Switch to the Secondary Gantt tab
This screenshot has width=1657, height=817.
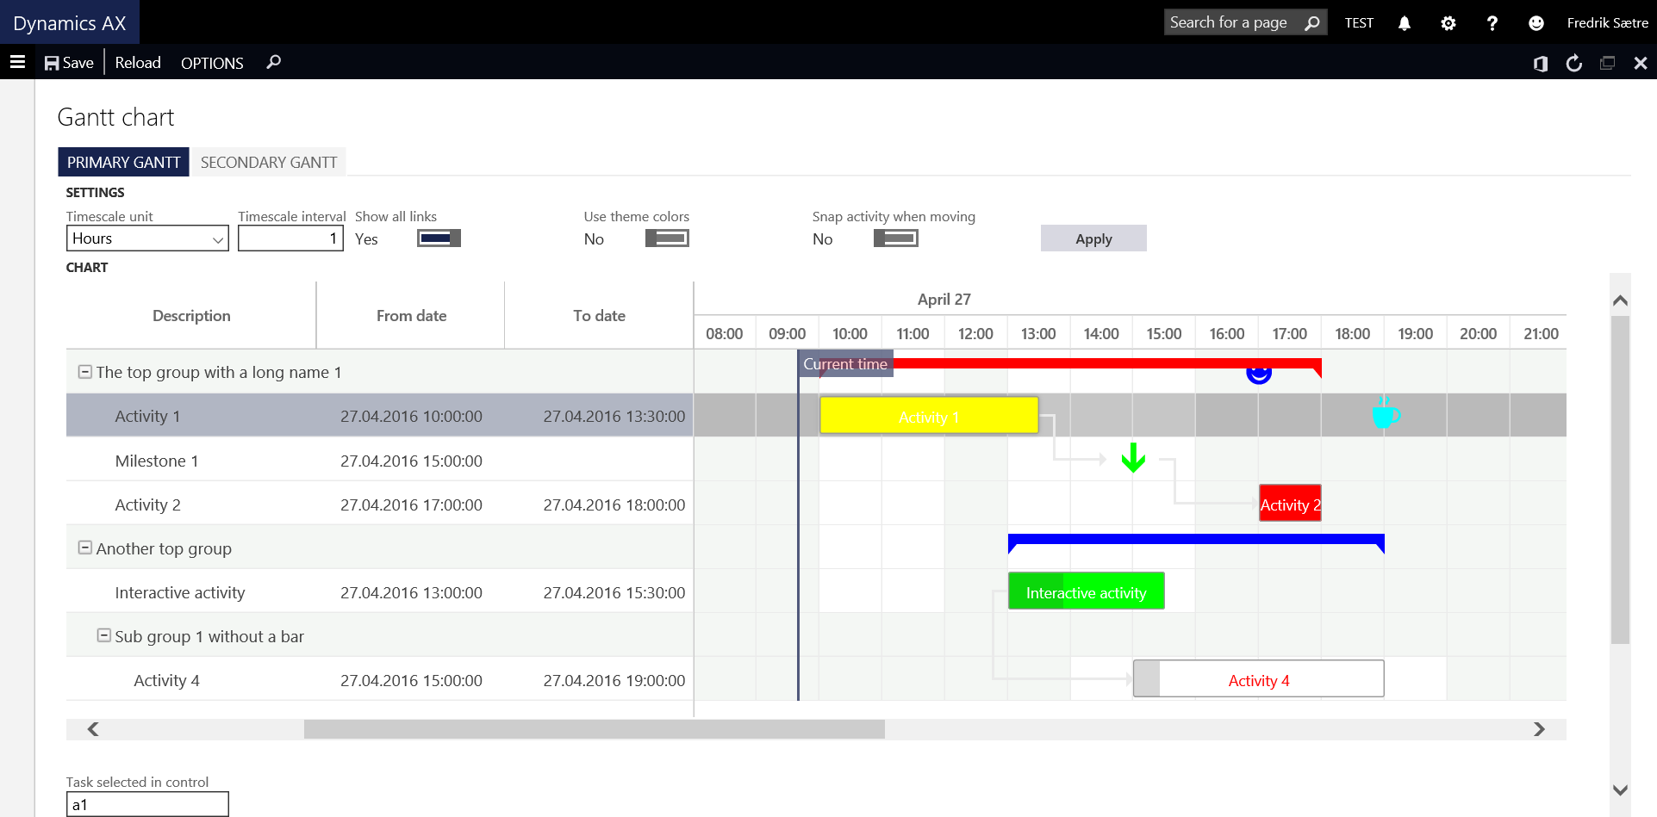[268, 163]
